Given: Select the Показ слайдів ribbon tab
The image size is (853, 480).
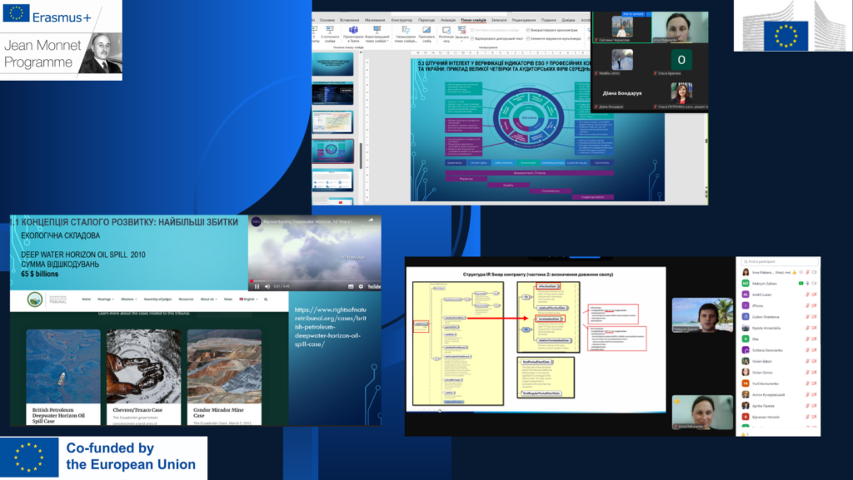Looking at the screenshot, I should [473, 20].
